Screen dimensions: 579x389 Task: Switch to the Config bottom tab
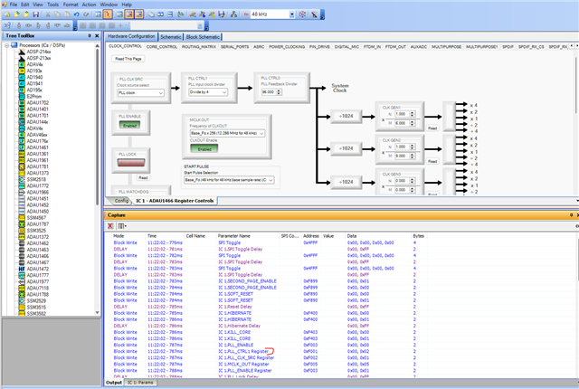pyautogui.click(x=121, y=201)
